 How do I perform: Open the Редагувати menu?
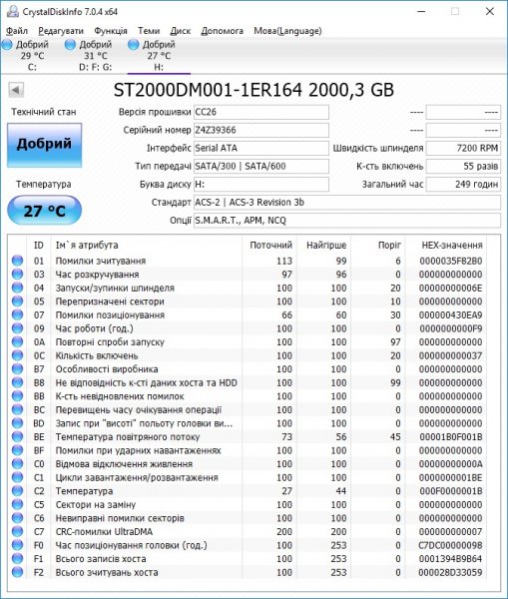point(61,31)
